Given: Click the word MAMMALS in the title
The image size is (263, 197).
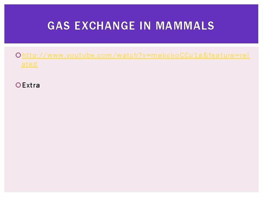Looking at the screenshot, I should pyautogui.click(x=185, y=26).
